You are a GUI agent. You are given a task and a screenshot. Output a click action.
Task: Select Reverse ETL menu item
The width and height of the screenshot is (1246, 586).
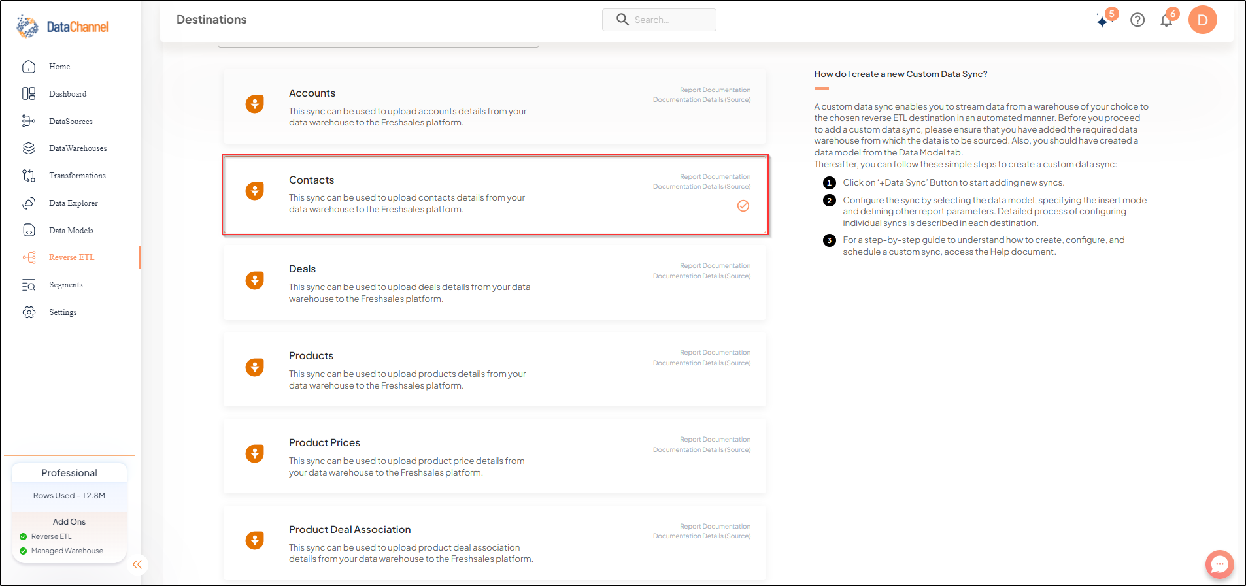point(72,257)
